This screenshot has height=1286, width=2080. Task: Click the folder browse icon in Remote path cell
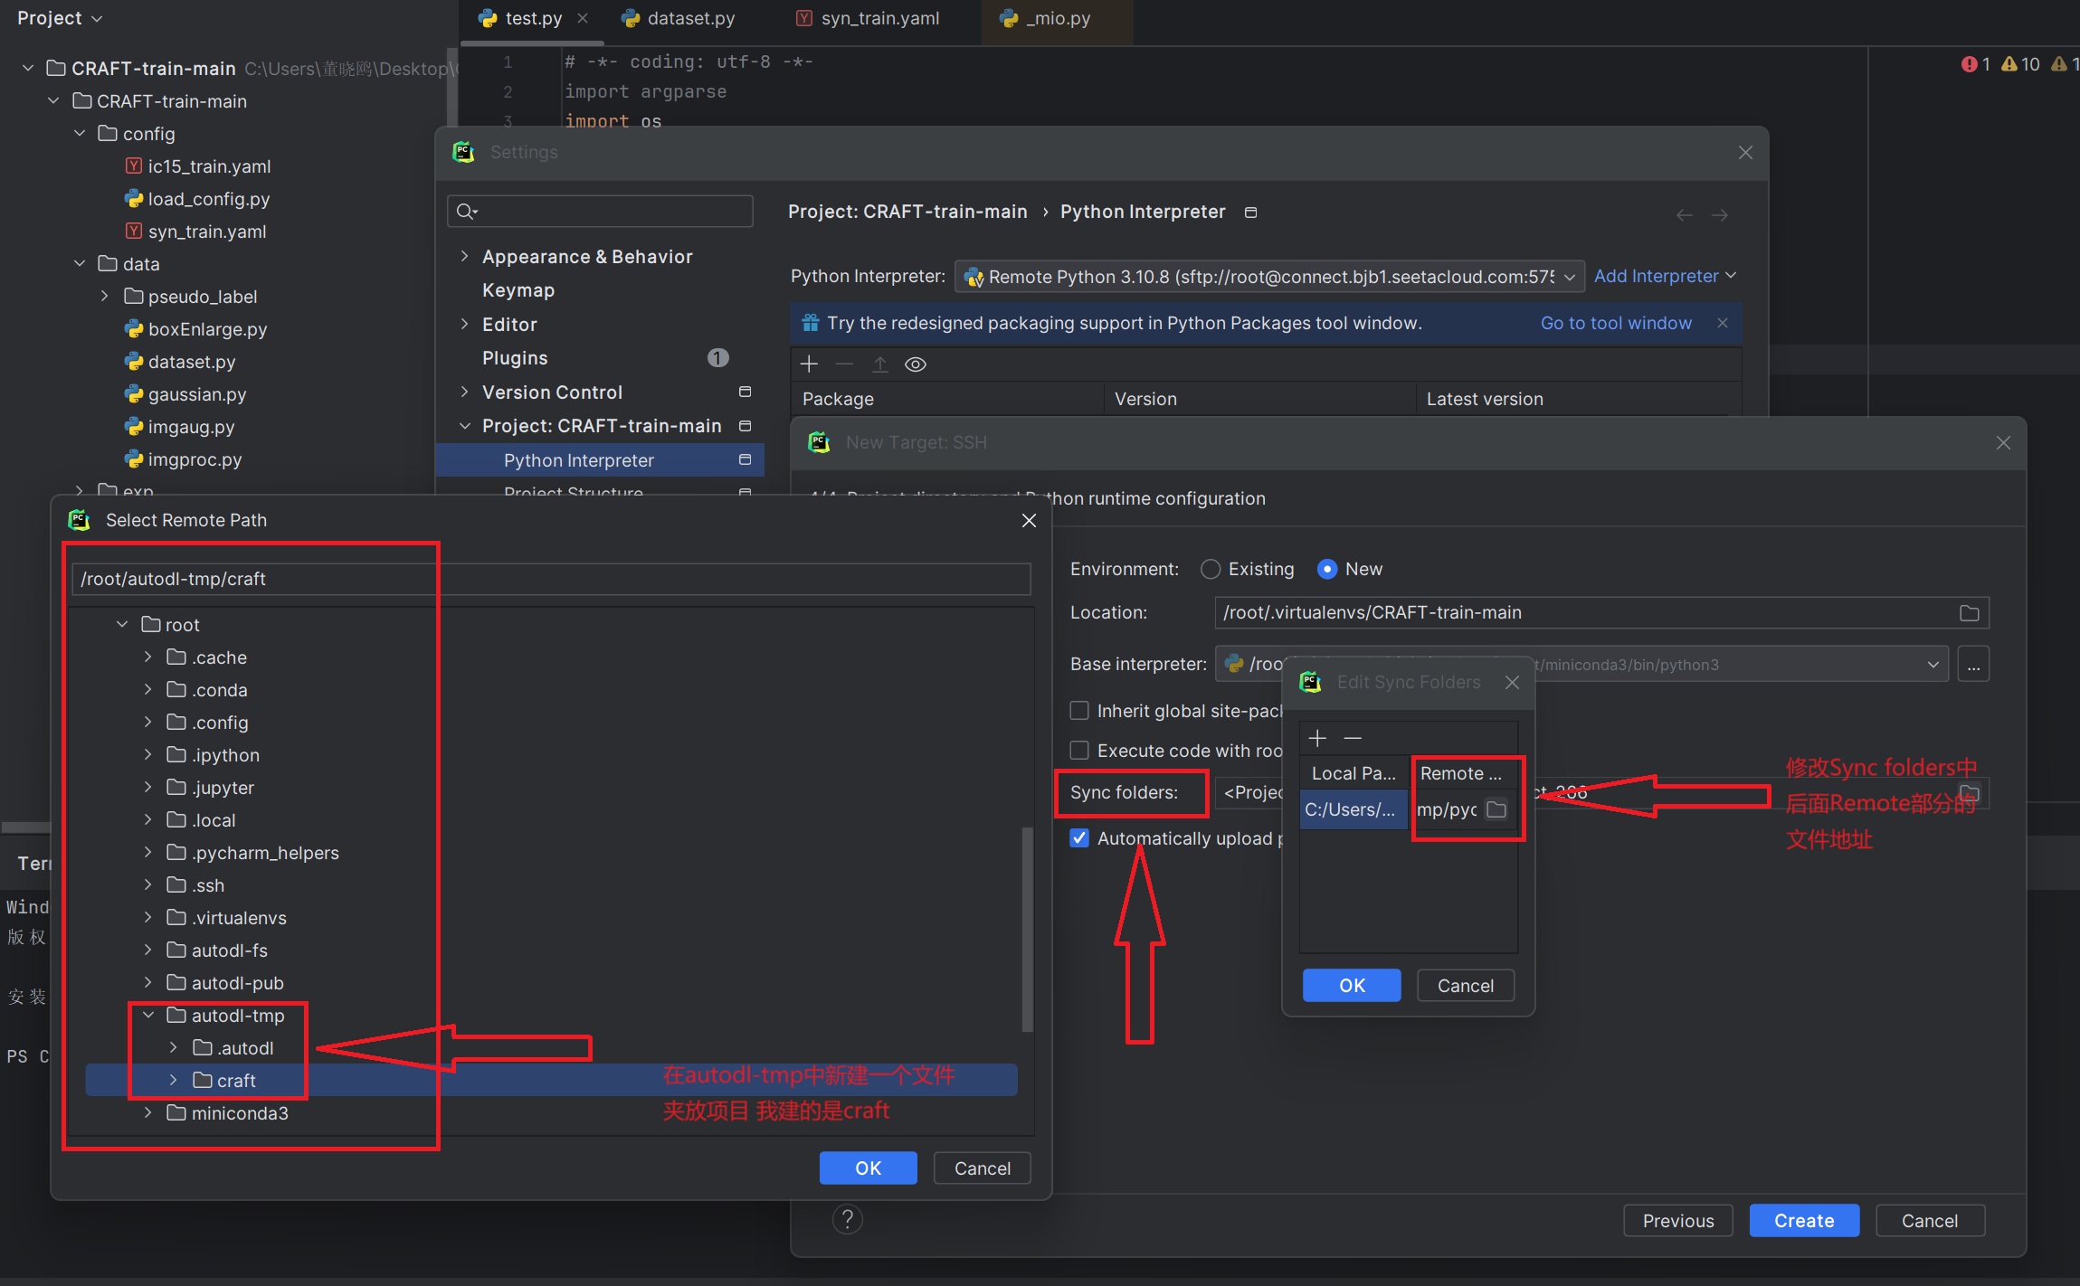tap(1496, 809)
